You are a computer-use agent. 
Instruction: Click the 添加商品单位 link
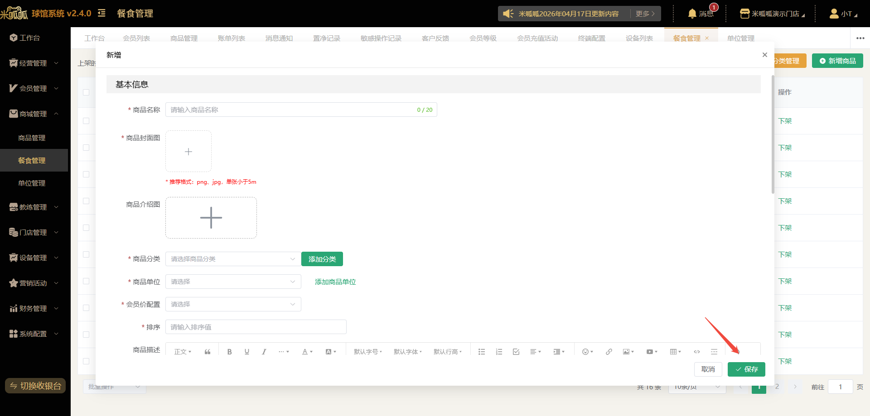[335, 282]
